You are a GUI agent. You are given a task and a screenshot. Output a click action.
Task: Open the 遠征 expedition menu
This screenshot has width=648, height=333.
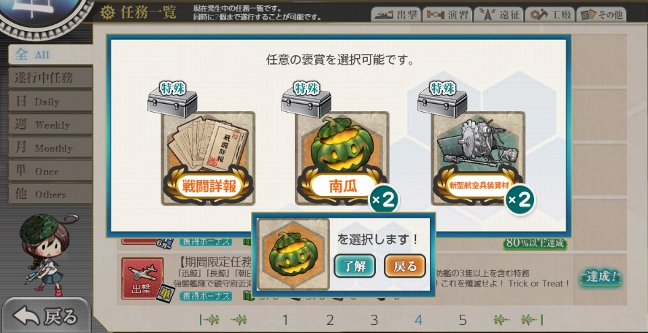point(498,15)
